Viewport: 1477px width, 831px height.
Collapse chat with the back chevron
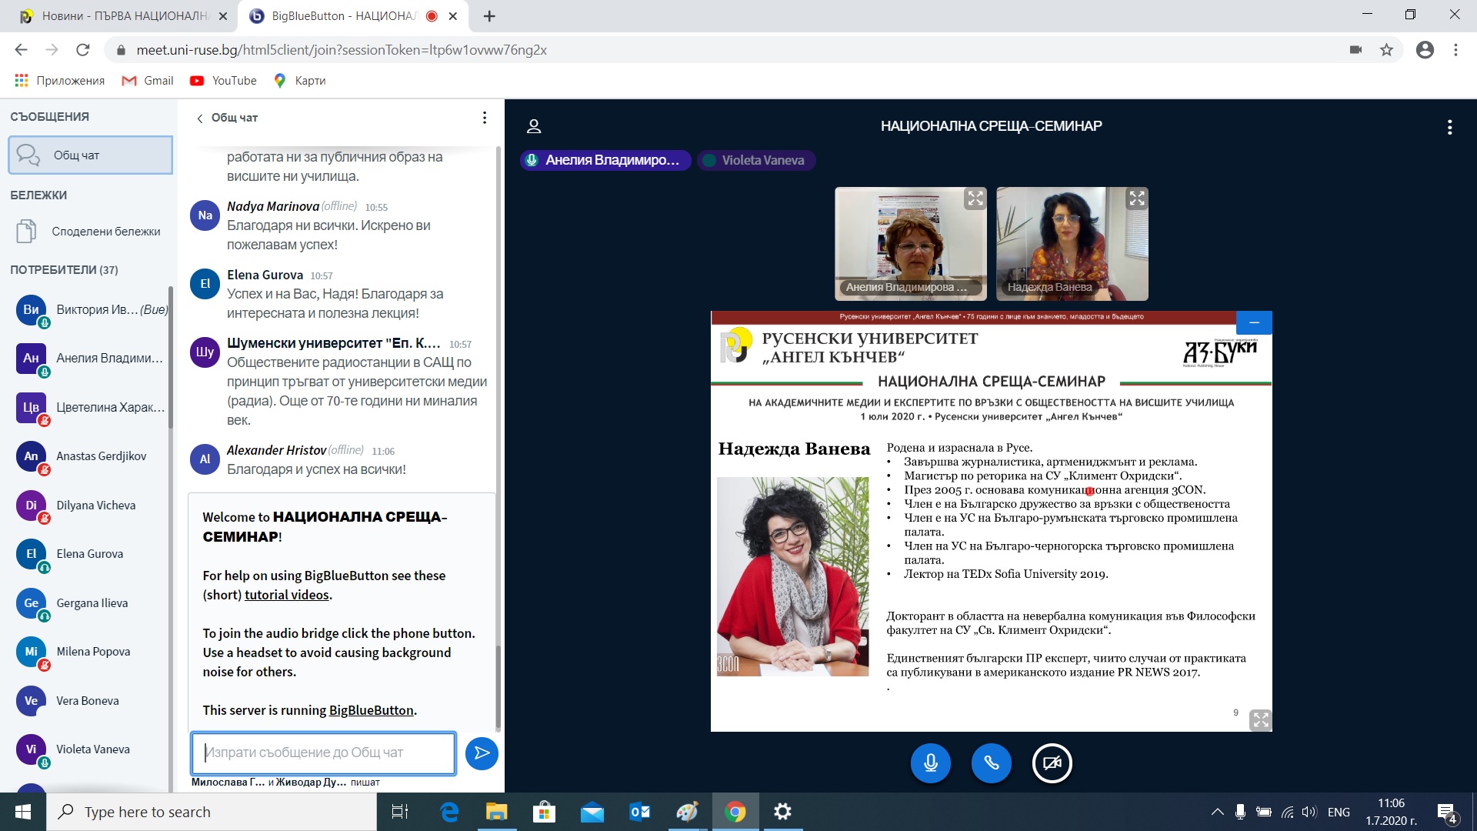point(200,118)
